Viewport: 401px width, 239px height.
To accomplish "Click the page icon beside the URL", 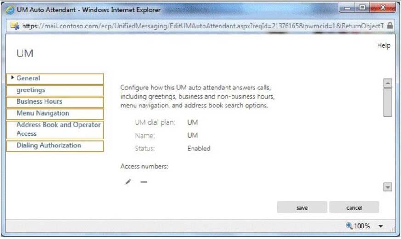I will coord(15,26).
